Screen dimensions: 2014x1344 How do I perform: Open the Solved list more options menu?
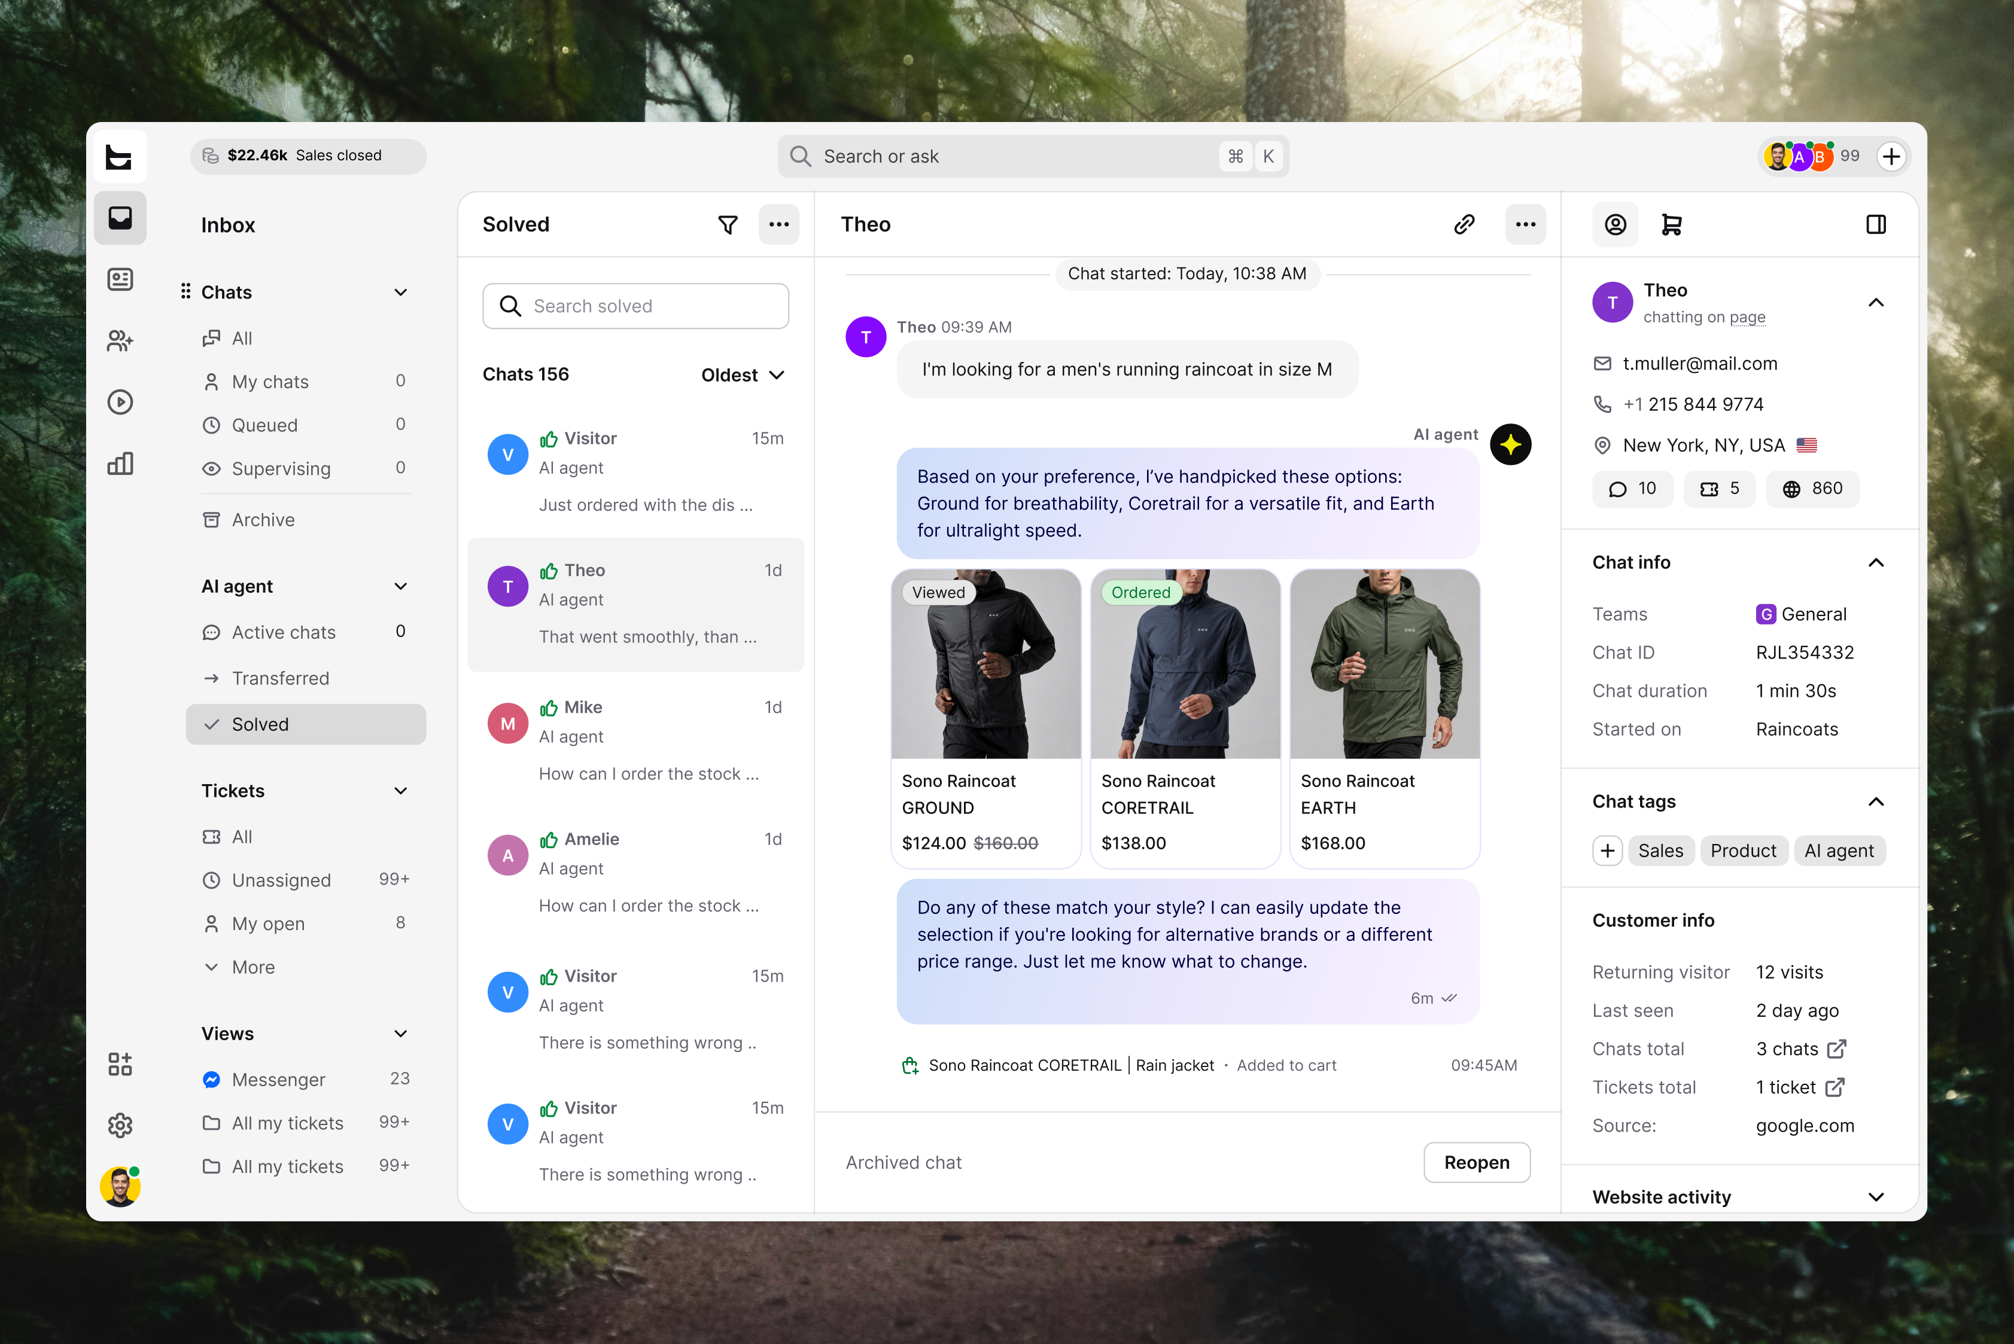point(780,224)
